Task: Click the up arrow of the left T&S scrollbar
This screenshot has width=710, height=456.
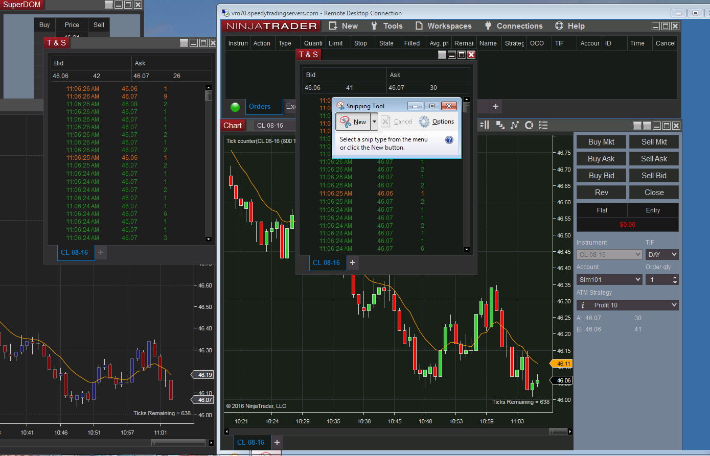Action: tap(208, 87)
